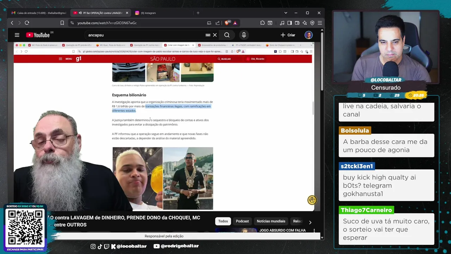Click the YouTube search magnifier button
Viewport: 451px width, 254px height.
tap(227, 35)
